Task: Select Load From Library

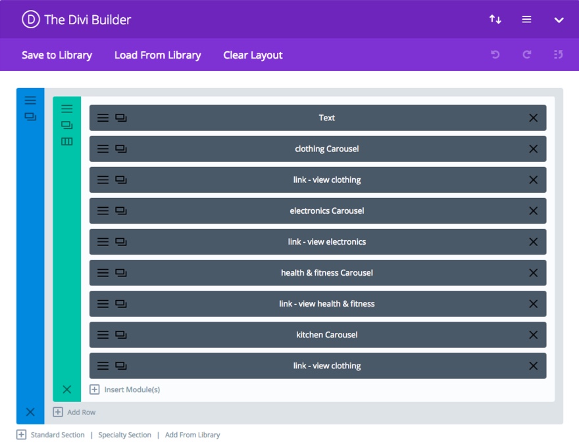Action: (158, 55)
